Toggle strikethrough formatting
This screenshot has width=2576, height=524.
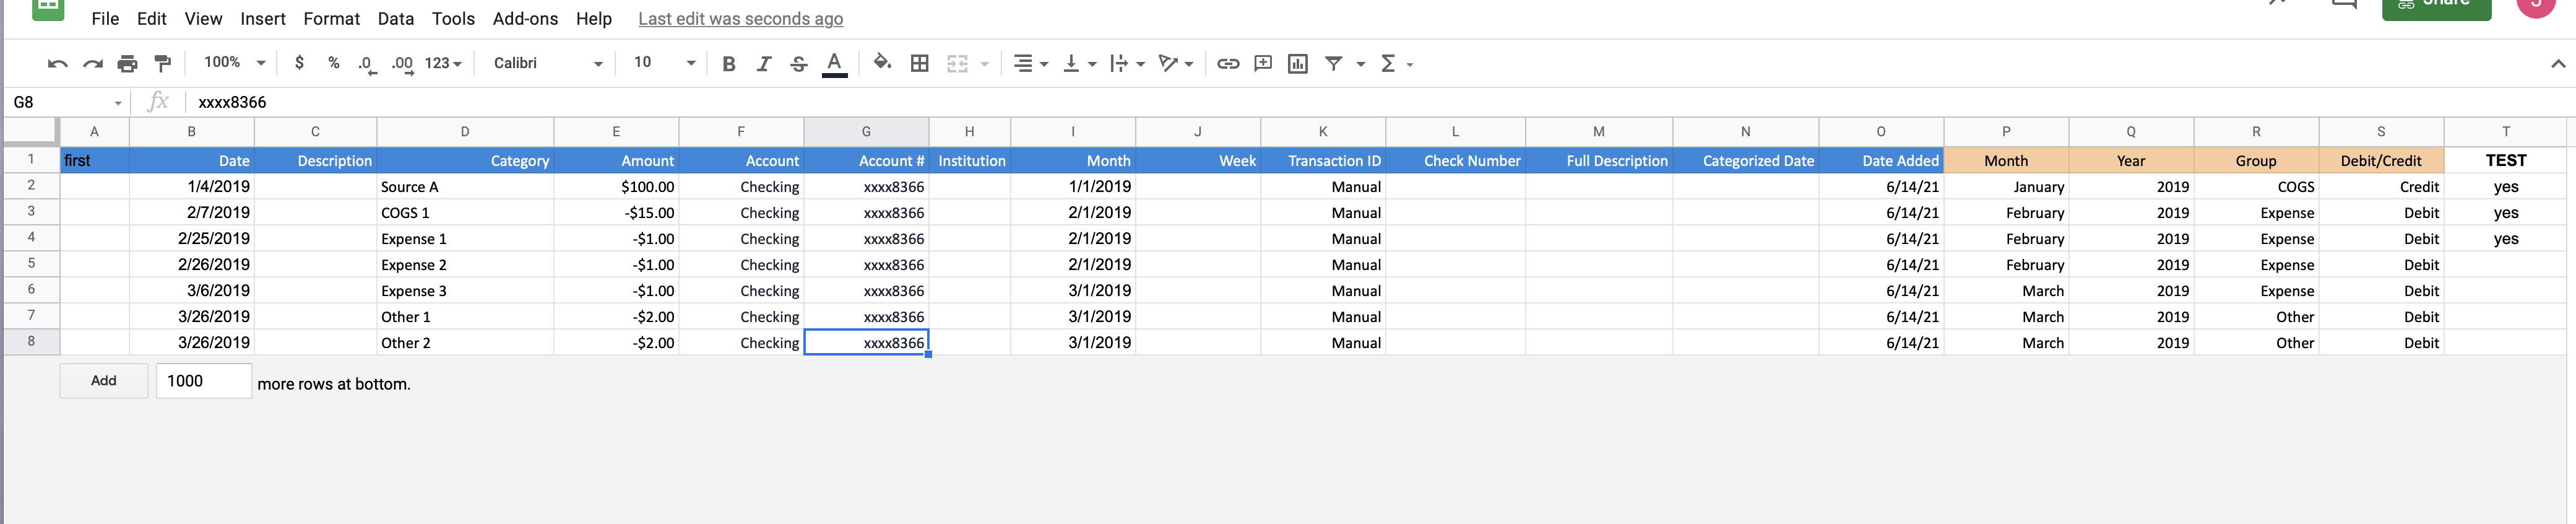click(798, 64)
